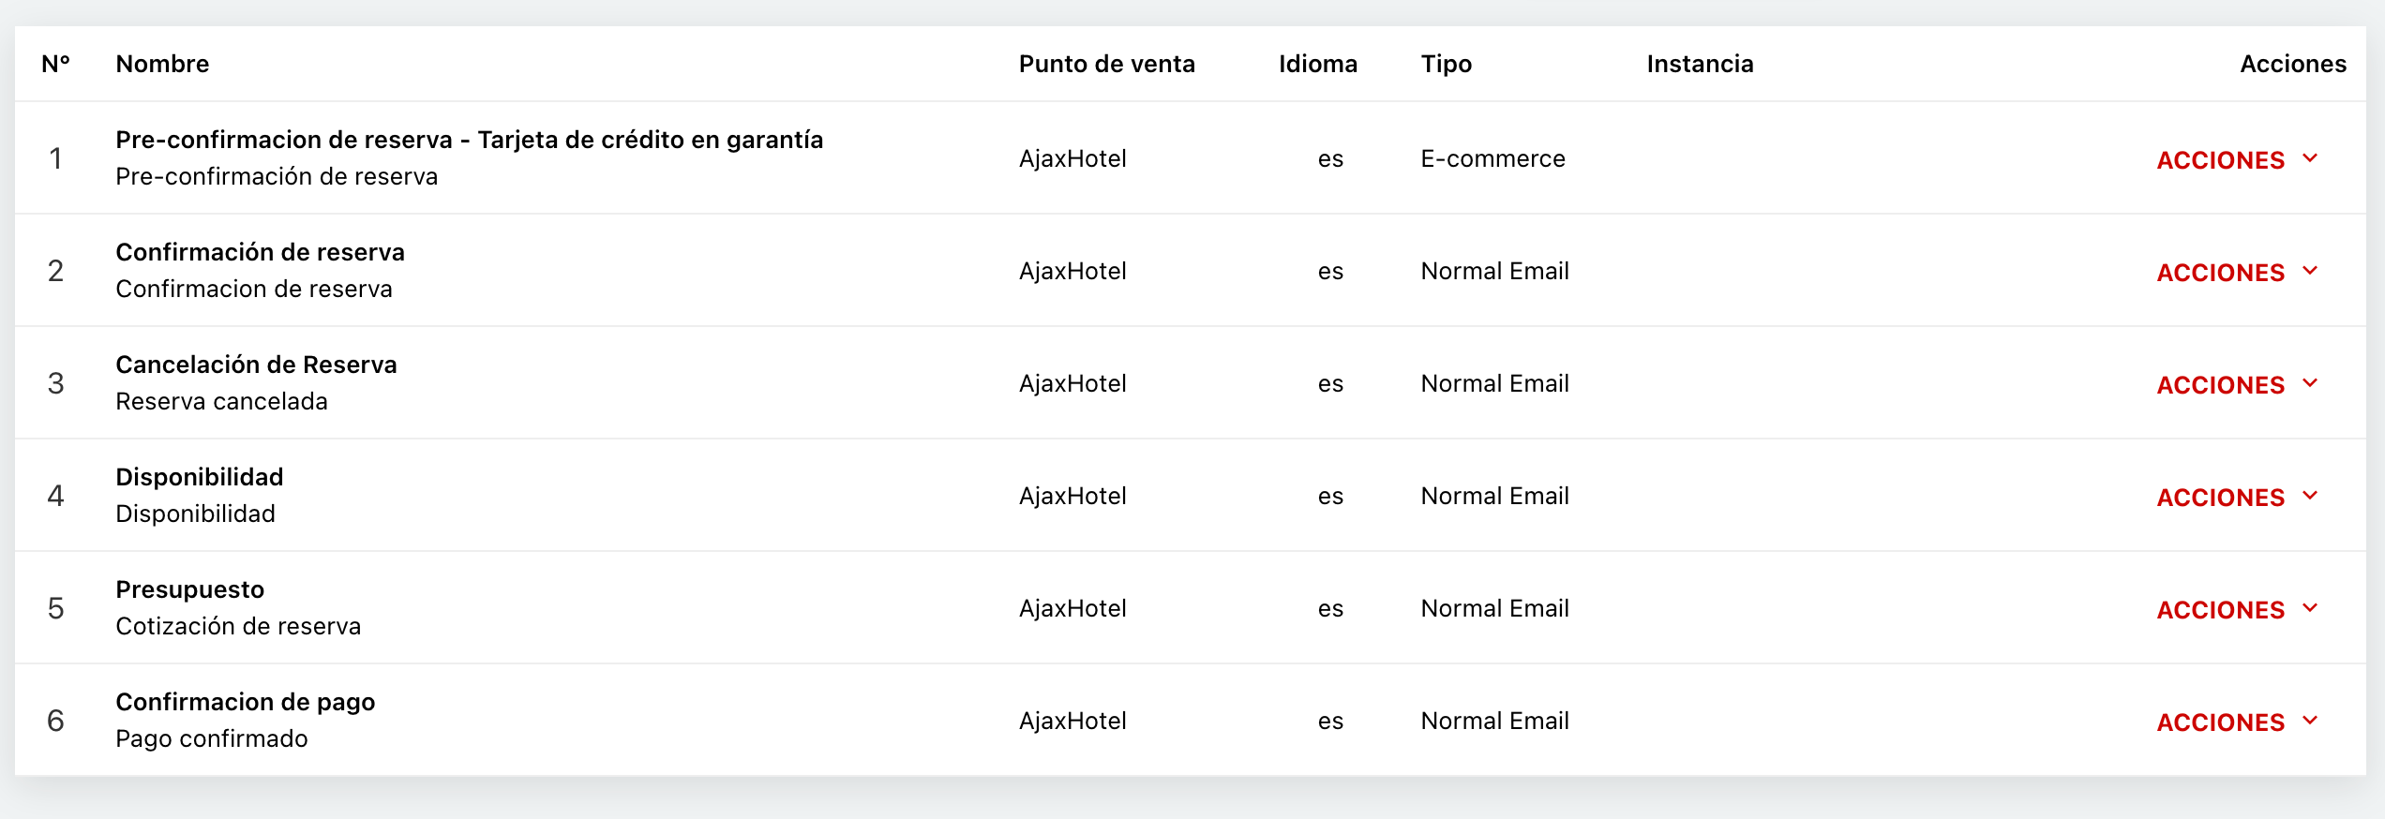Image resolution: width=2385 pixels, height=819 pixels.
Task: Open ACCIONES dropdown for Cancelación de Reserva
Action: coord(2236,384)
